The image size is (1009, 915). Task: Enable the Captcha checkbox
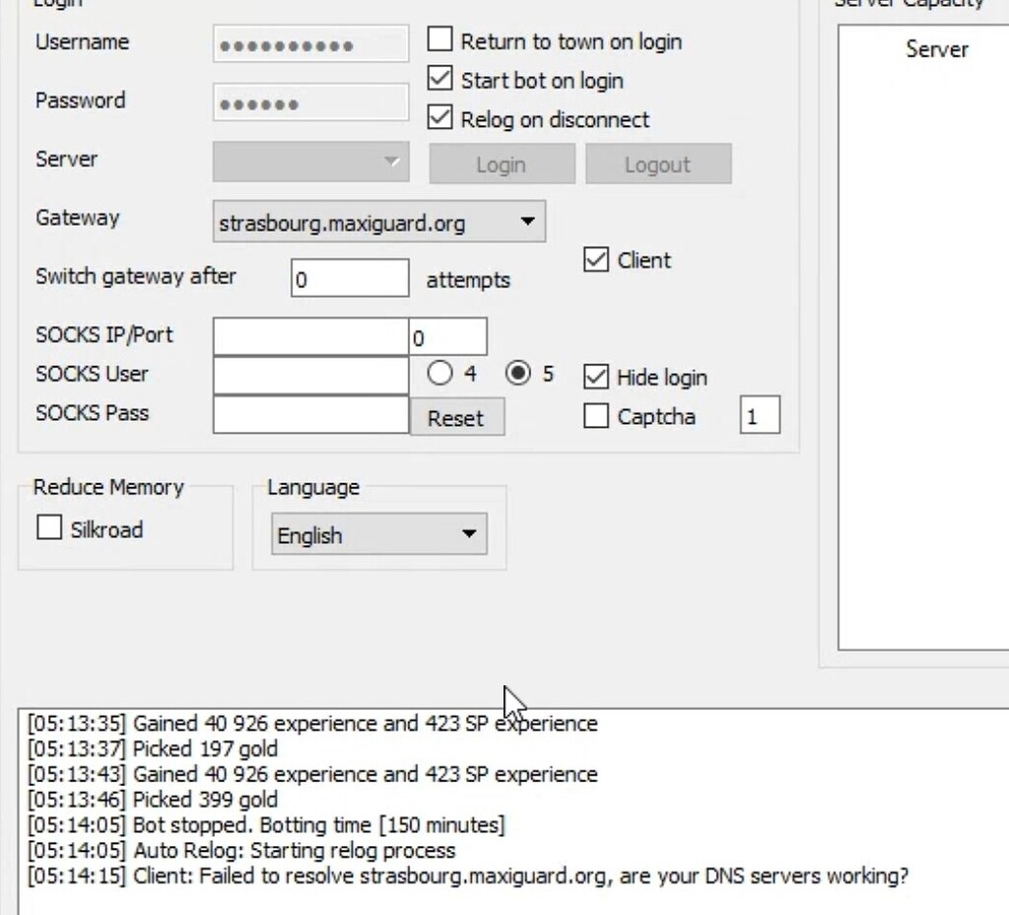[596, 416]
